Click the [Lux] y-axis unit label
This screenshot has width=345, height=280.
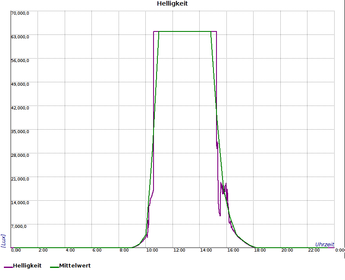pos(3,241)
